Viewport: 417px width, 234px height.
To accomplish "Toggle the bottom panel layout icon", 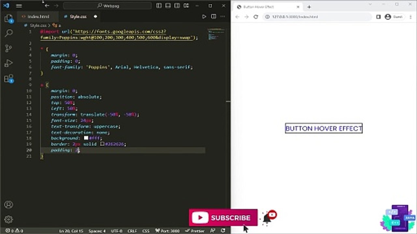I will click(168, 6).
